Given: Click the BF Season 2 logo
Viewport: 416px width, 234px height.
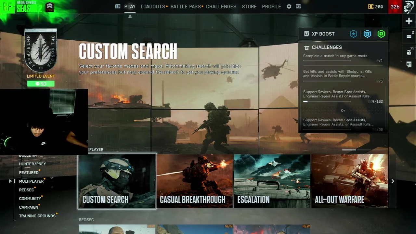Looking at the screenshot, I should pyautogui.click(x=22, y=7).
